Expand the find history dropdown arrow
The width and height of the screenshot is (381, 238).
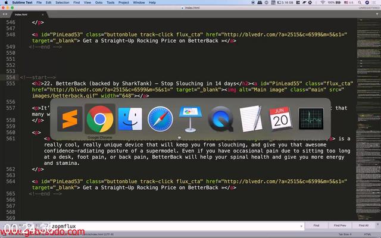301,226
